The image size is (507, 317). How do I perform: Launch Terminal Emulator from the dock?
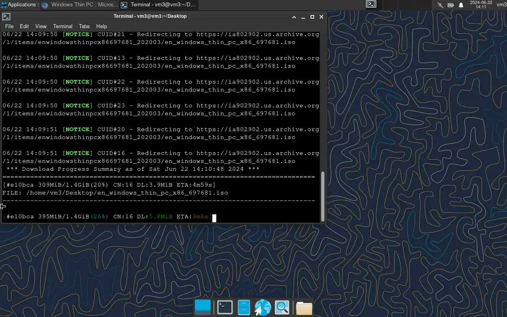point(225,307)
